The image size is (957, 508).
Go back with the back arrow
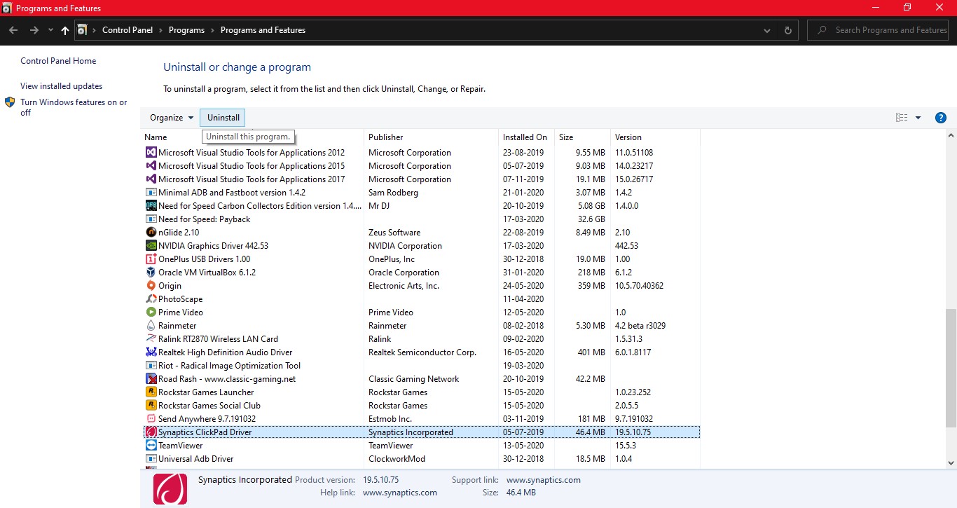(x=13, y=30)
